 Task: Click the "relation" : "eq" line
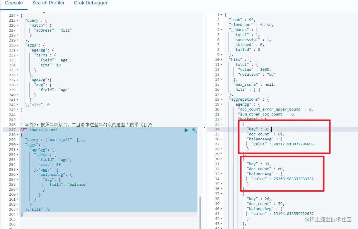[x=257, y=75]
